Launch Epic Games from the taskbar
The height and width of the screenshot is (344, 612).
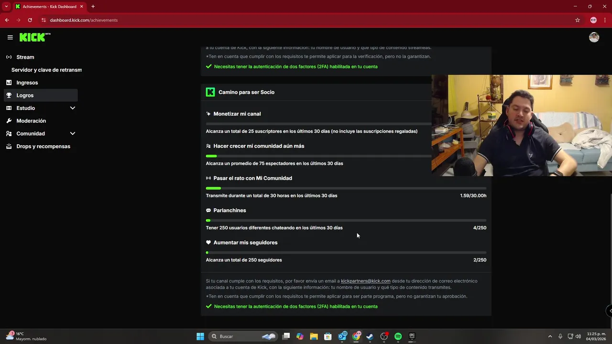pyautogui.click(x=412, y=336)
